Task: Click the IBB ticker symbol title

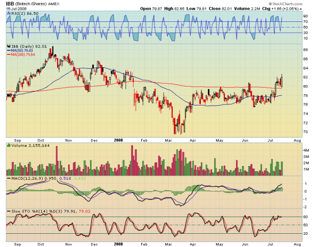Action: [x=10, y=4]
